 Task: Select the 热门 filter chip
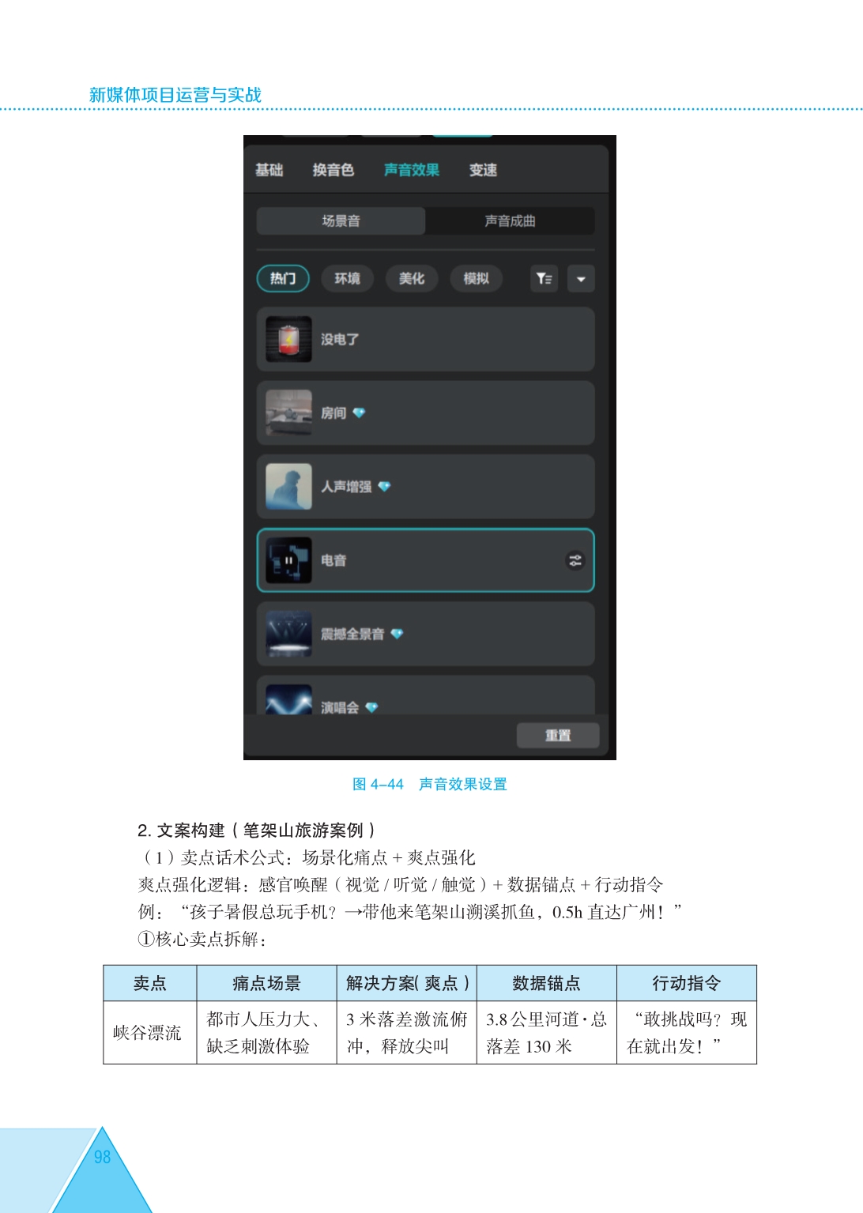click(x=283, y=278)
